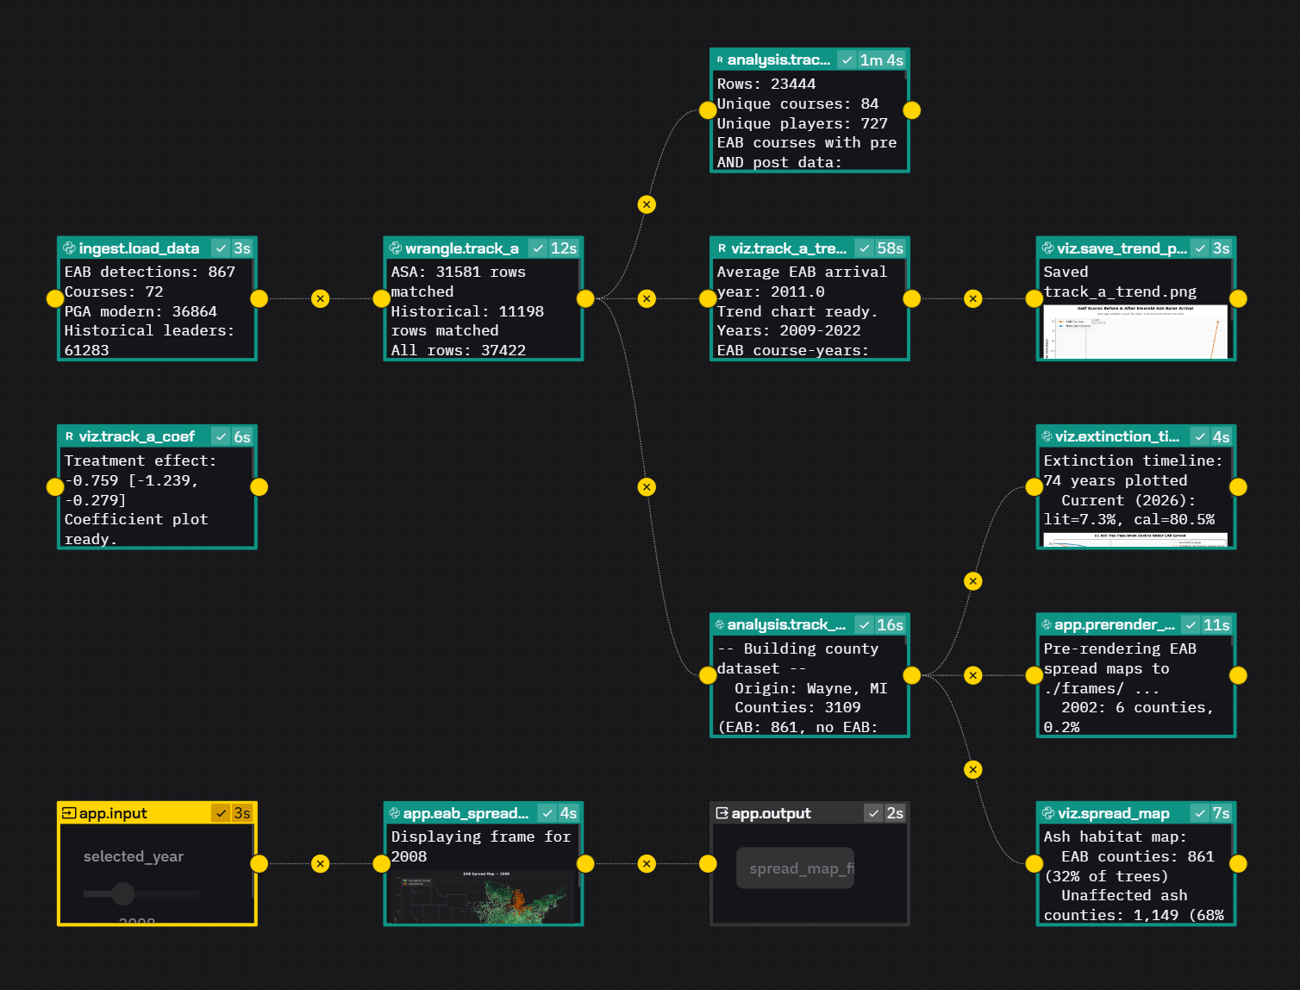Click the Python icon on viz.save_trend_p... node
This screenshot has width=1300, height=990.
coord(1047,248)
